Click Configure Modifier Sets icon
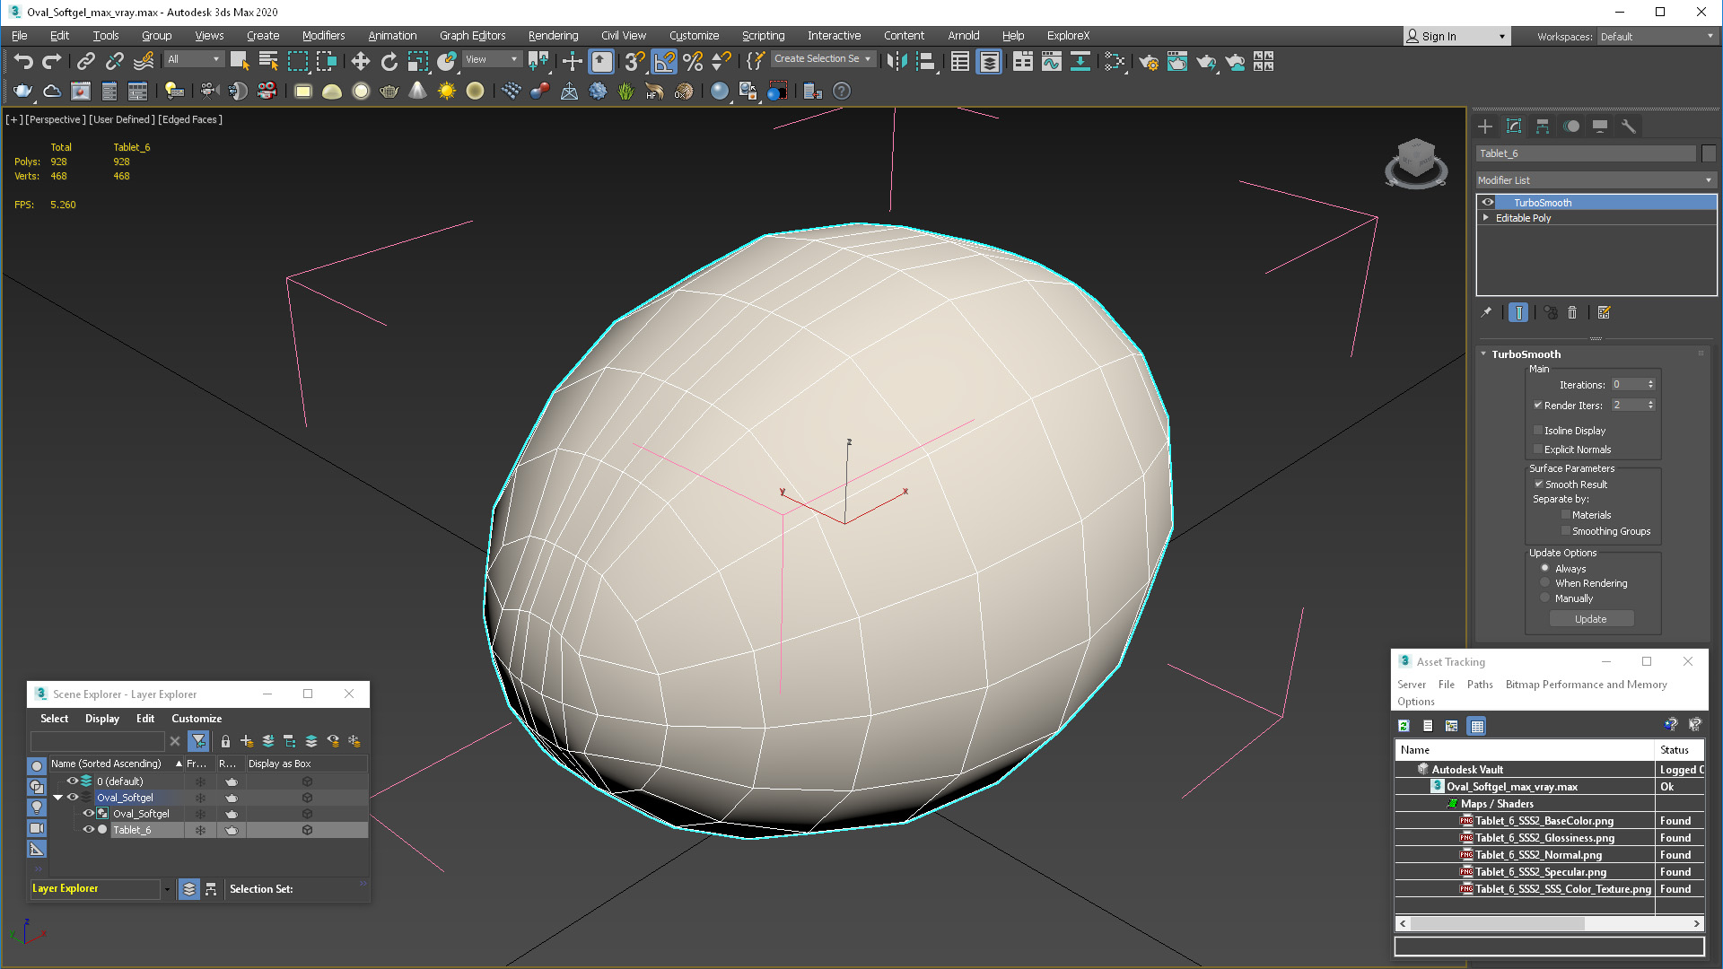 [1605, 312]
